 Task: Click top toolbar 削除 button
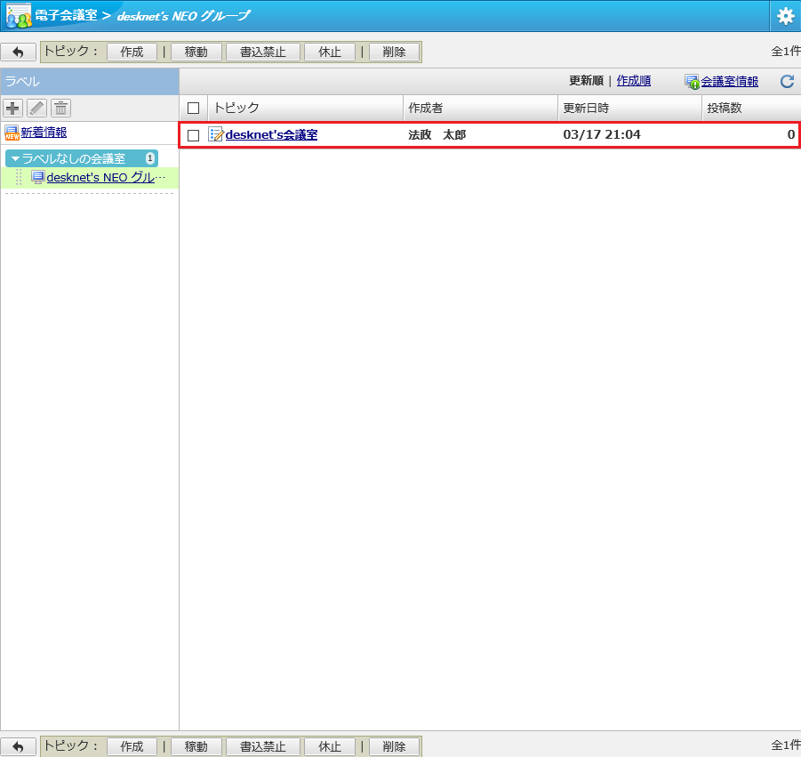click(394, 52)
